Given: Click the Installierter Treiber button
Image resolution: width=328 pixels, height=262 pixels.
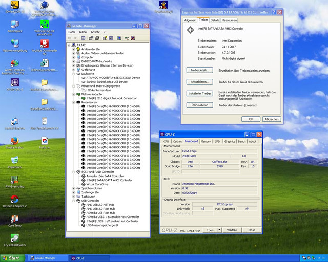Looking at the screenshot, I should [x=199, y=94].
